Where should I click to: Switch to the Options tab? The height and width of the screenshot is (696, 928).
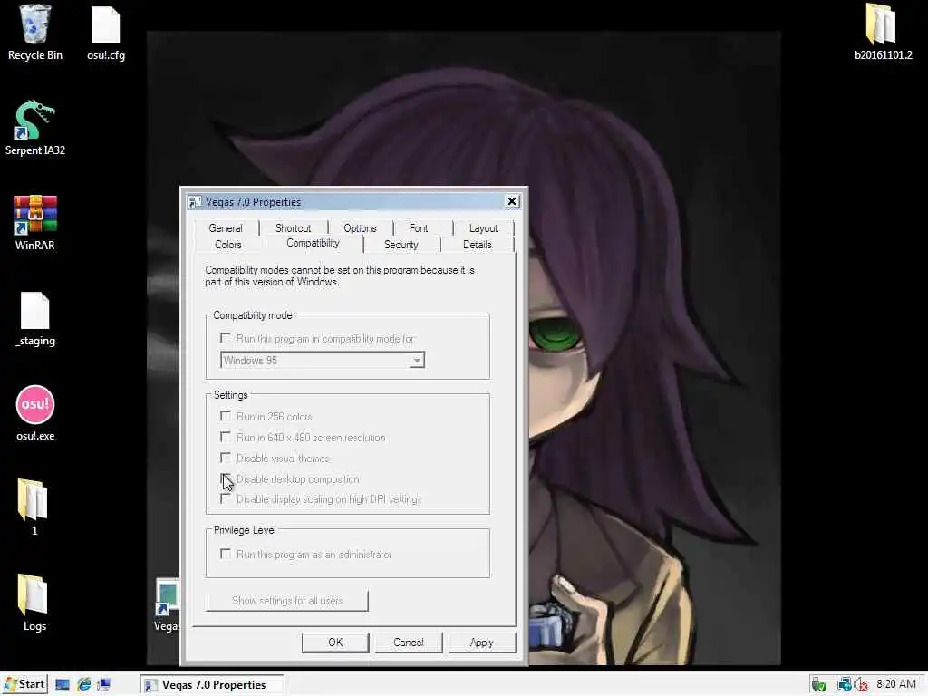pos(360,228)
